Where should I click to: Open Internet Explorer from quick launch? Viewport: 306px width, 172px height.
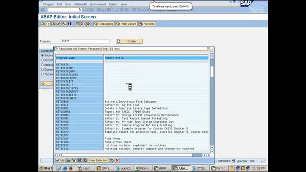tap(65, 168)
